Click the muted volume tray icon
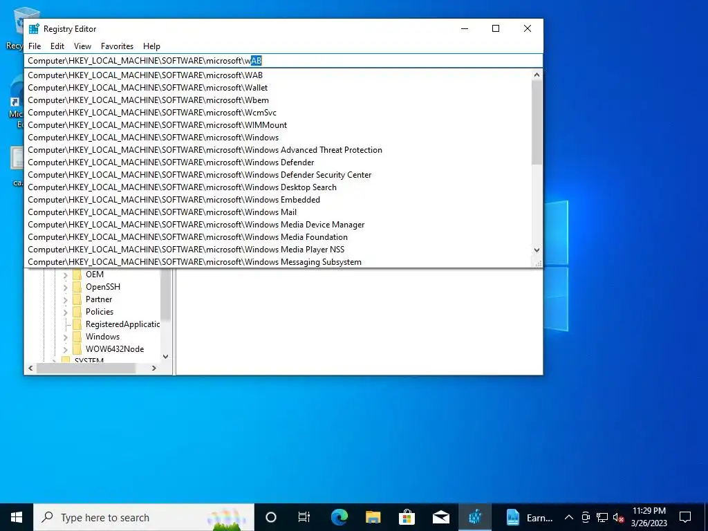 click(618, 517)
